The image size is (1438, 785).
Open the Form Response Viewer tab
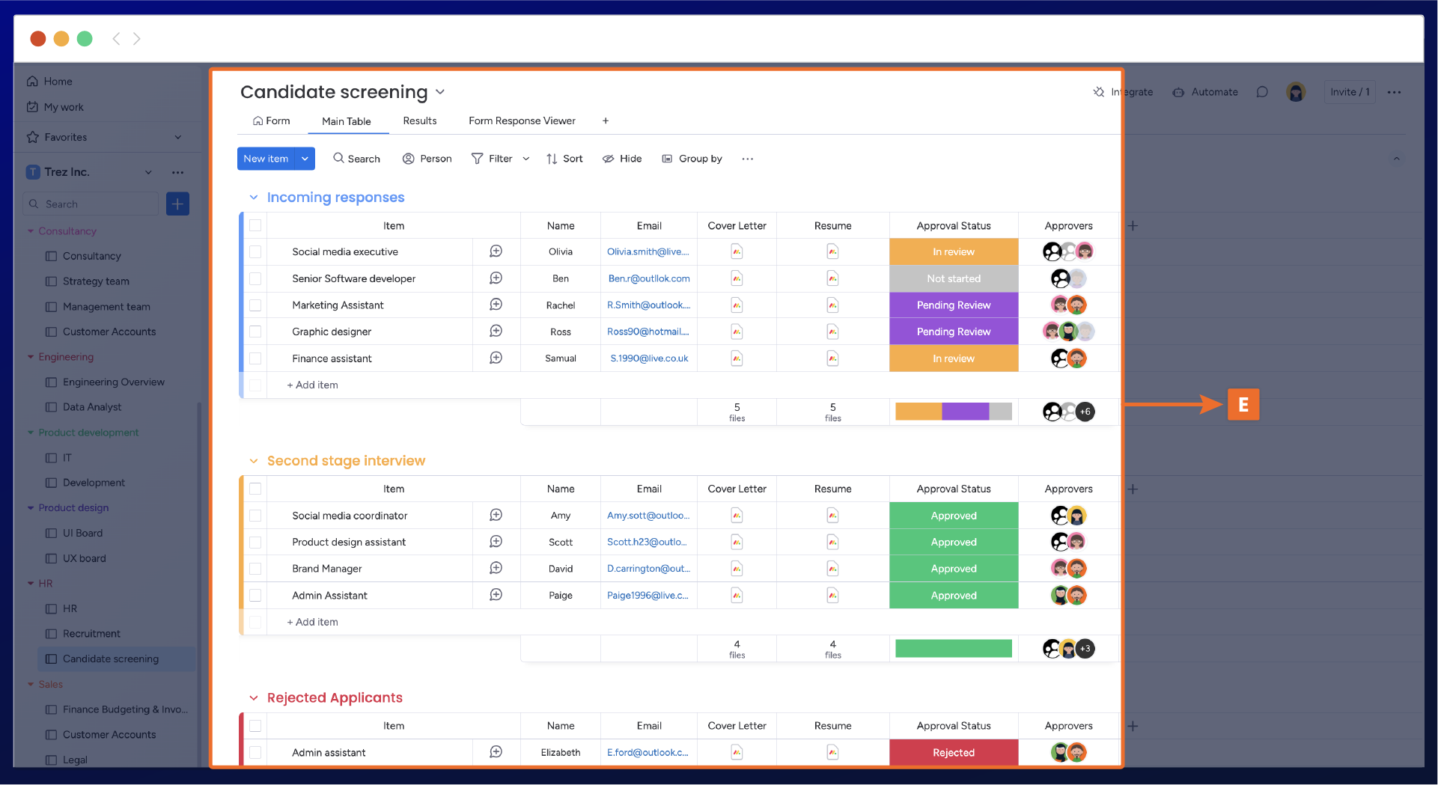click(x=522, y=120)
